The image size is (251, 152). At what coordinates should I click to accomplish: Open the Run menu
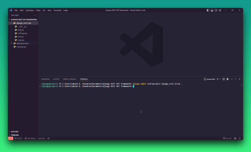click(50, 10)
